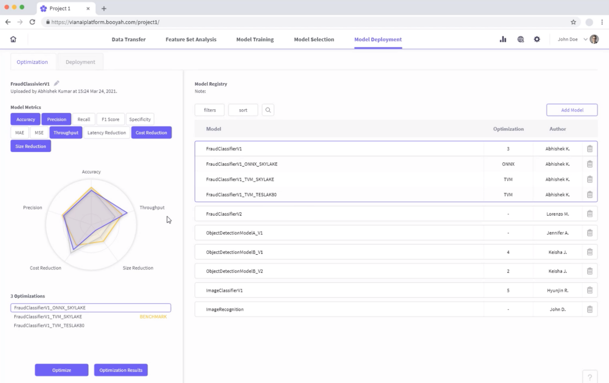Open settings via the gear icon
The width and height of the screenshot is (609, 383).
[537, 39]
